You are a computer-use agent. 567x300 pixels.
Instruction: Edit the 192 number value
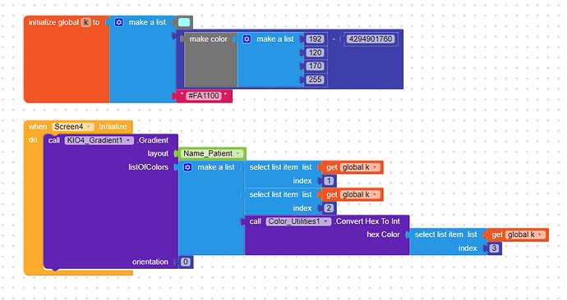tap(315, 39)
